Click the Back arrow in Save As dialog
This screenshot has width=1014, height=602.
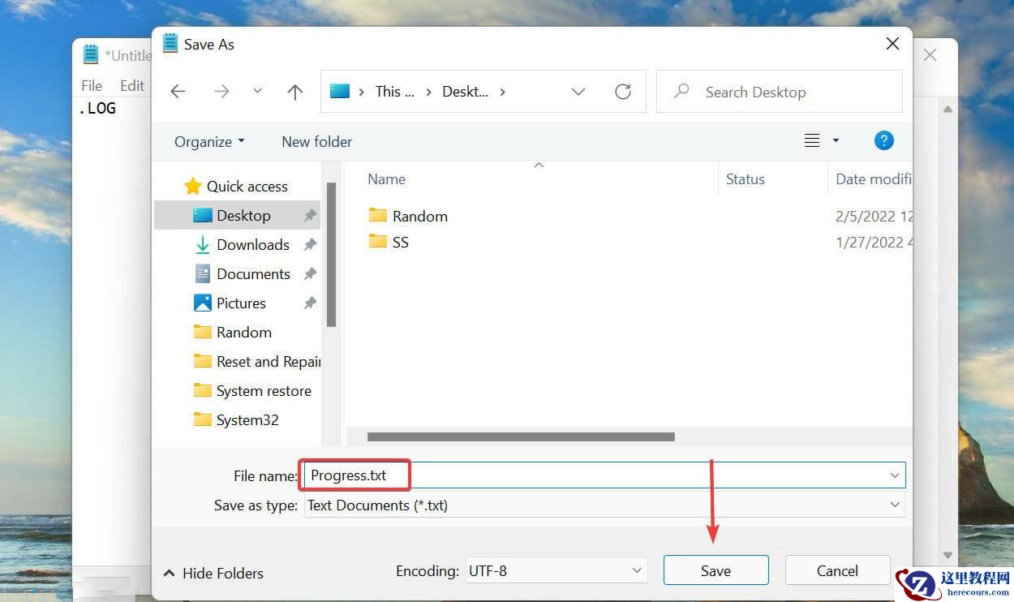pos(178,92)
